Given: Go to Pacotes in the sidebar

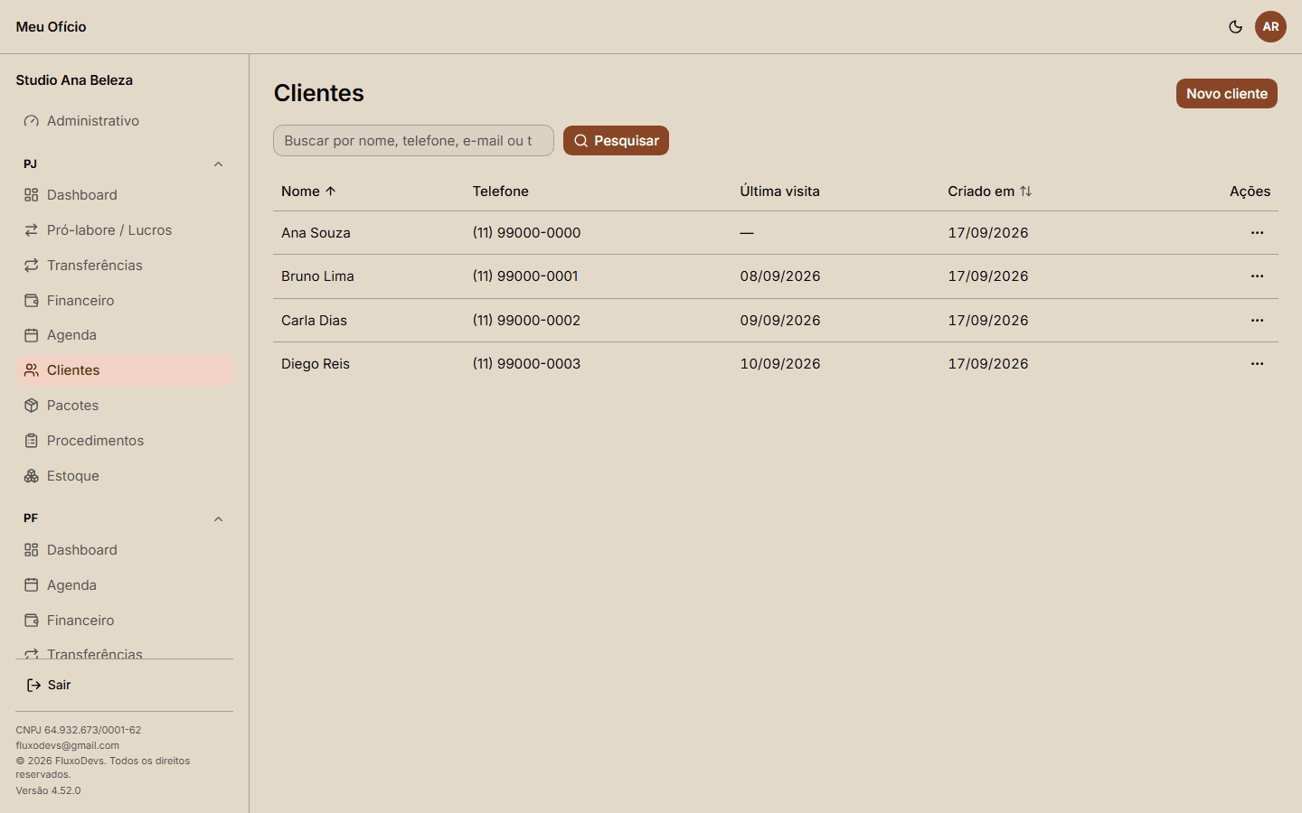Looking at the screenshot, I should point(125,406).
